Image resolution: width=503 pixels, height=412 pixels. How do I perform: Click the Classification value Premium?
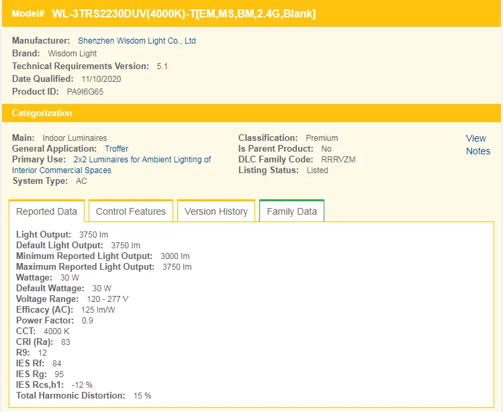[322, 138]
